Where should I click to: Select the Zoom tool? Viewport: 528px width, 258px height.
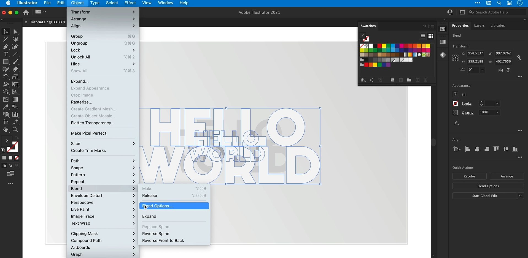(15, 130)
